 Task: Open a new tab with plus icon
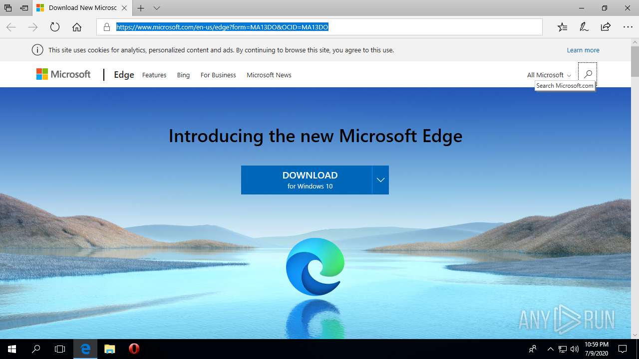click(141, 8)
